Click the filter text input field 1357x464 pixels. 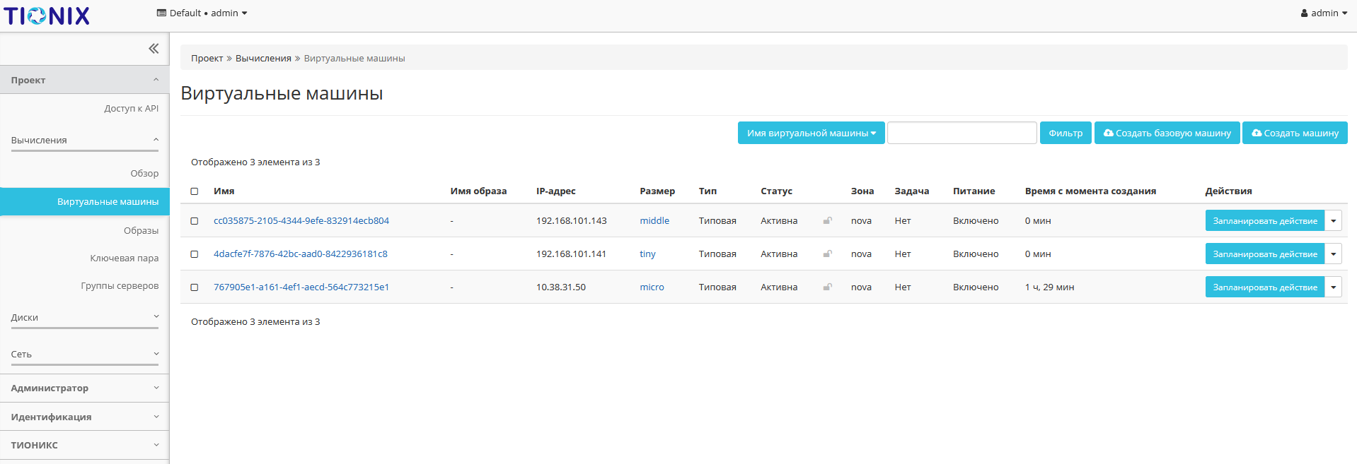point(962,133)
